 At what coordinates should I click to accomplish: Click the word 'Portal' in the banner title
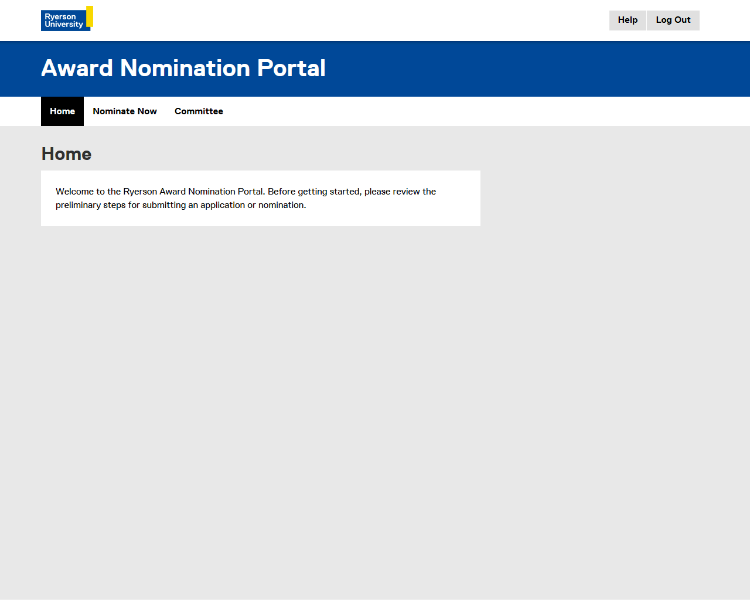[x=291, y=69]
